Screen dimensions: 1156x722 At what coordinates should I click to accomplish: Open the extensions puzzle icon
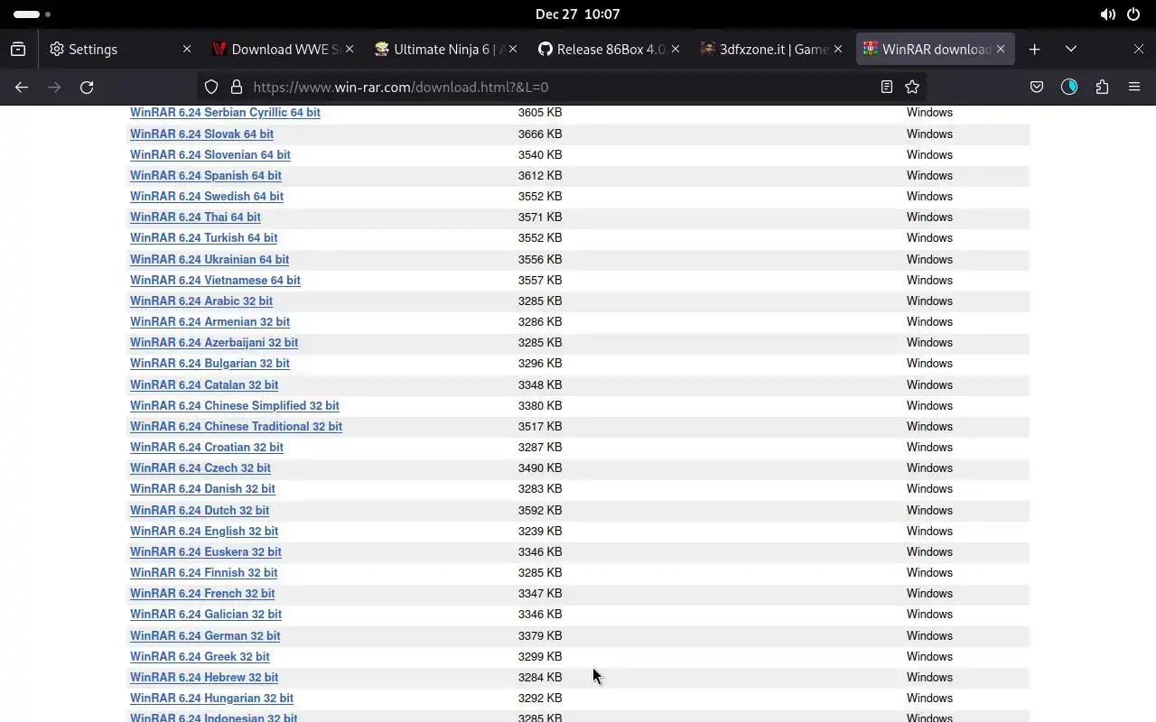pyautogui.click(x=1102, y=87)
